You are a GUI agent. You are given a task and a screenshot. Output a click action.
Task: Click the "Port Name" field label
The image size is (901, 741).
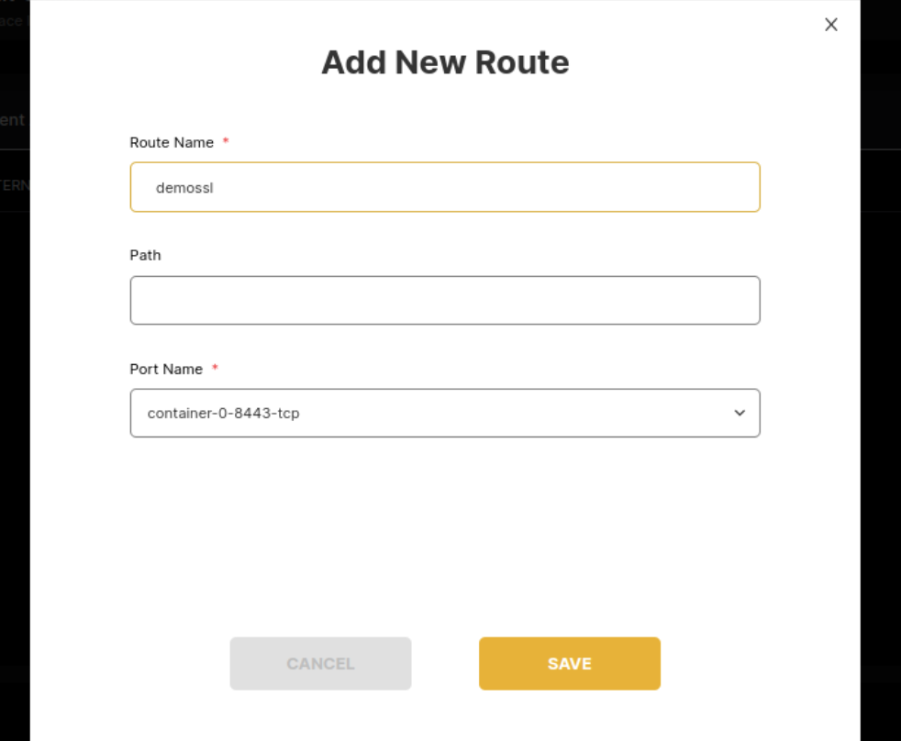point(166,369)
